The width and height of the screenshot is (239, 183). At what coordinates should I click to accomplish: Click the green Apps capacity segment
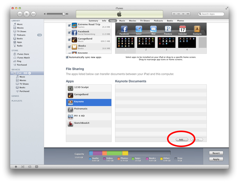tap(114, 153)
